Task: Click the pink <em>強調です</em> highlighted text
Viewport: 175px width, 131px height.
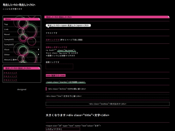Action: [56, 75]
